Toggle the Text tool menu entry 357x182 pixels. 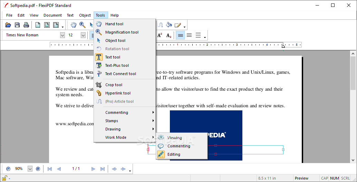pyautogui.click(x=125, y=57)
